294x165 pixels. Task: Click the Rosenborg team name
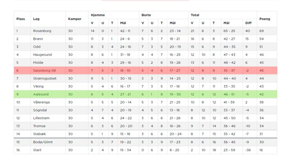(42, 31)
